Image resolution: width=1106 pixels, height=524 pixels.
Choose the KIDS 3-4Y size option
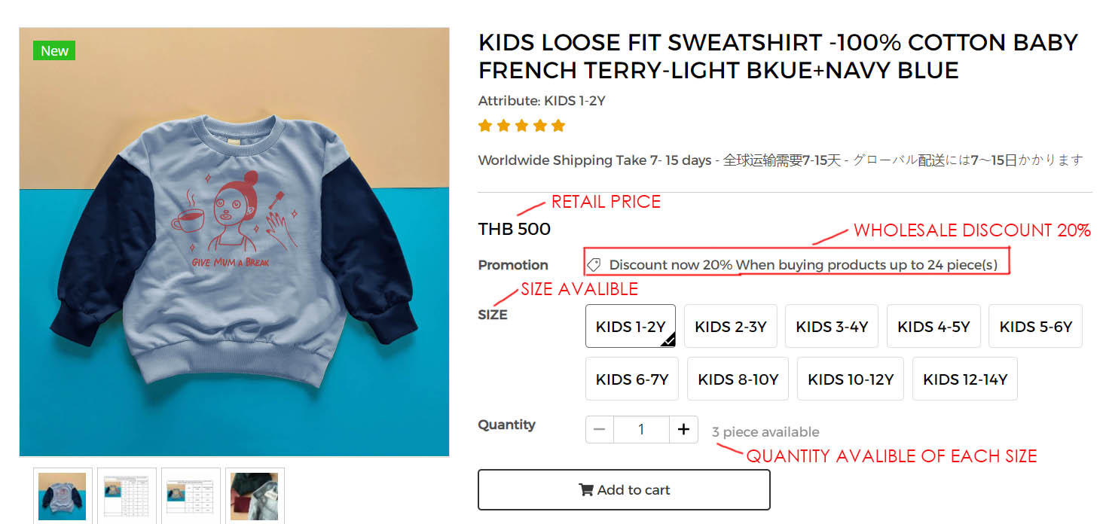832,326
